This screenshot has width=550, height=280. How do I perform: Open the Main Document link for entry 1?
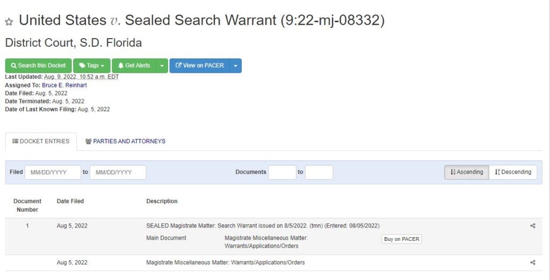click(x=167, y=238)
